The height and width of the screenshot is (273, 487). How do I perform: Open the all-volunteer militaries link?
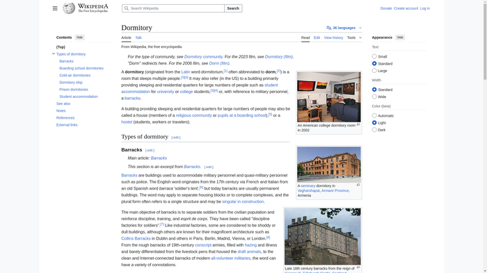coord(230,258)
